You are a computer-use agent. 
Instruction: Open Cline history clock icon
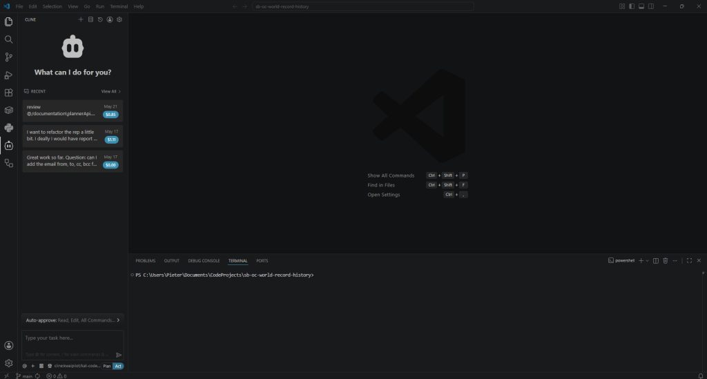[x=100, y=19]
